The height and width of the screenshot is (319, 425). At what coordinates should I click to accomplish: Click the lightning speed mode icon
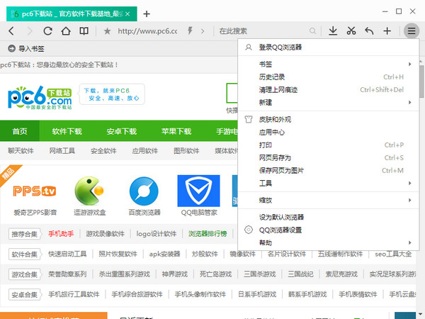coord(190,31)
